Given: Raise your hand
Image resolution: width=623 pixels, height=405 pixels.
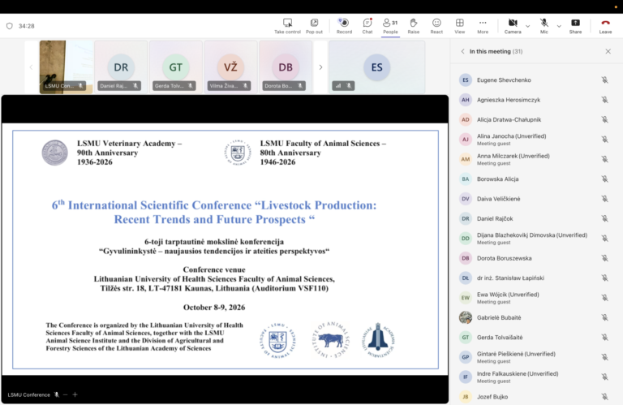Looking at the screenshot, I should pyautogui.click(x=413, y=26).
